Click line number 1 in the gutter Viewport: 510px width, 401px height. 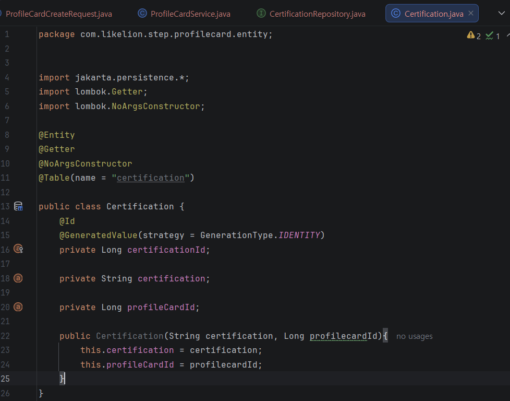coord(7,34)
